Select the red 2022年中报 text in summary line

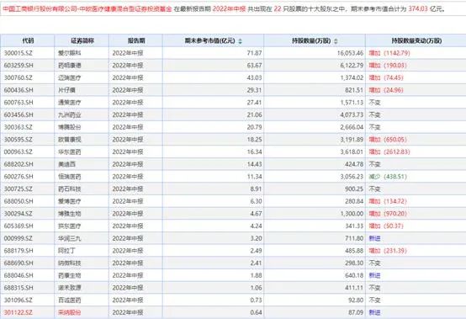click(229, 9)
